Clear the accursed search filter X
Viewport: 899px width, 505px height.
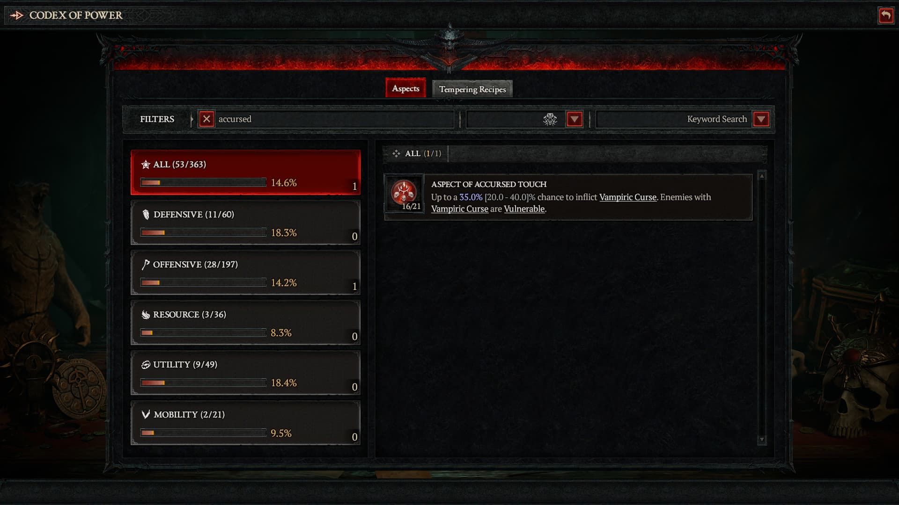207,118
